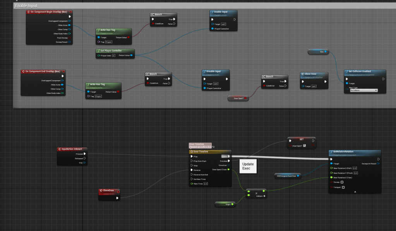Toggle the Teleport checkbox on SetRelativeRotation

[343, 187]
